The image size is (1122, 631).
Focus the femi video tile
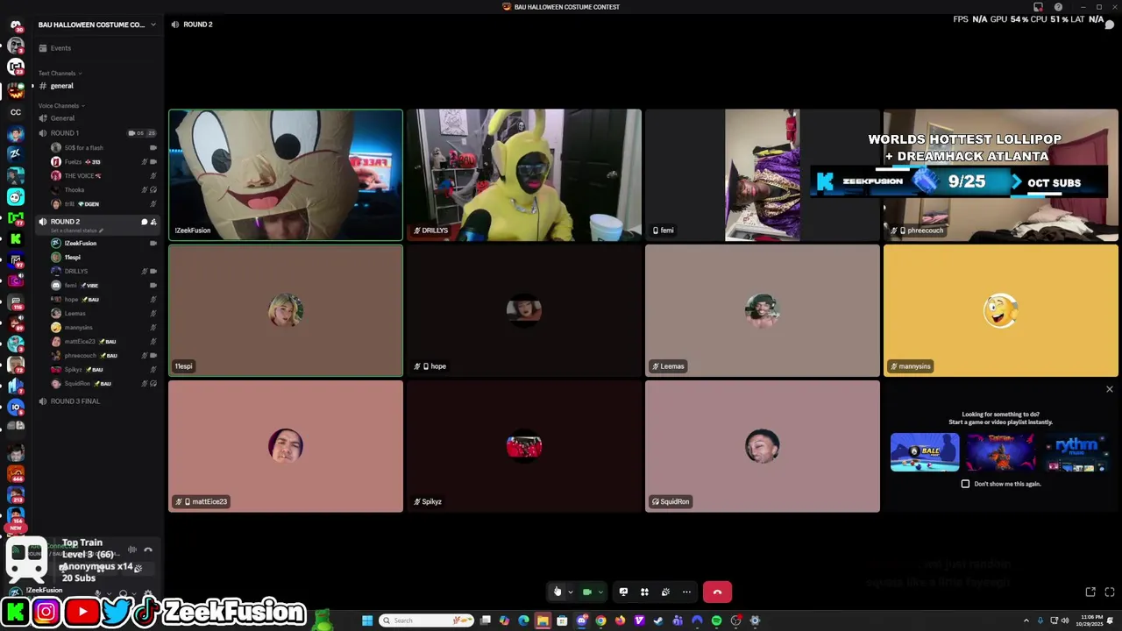(x=763, y=175)
